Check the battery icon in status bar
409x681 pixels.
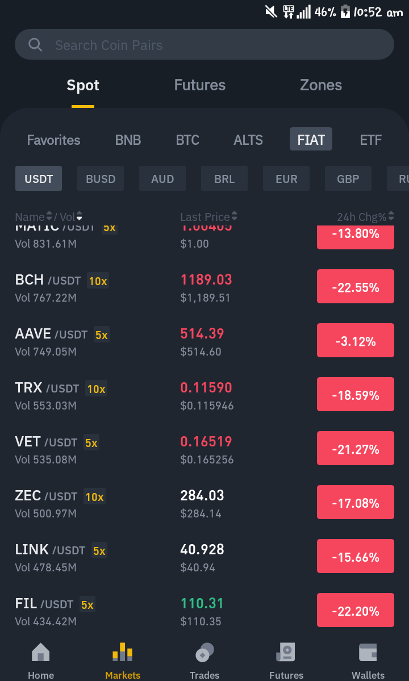coord(345,12)
